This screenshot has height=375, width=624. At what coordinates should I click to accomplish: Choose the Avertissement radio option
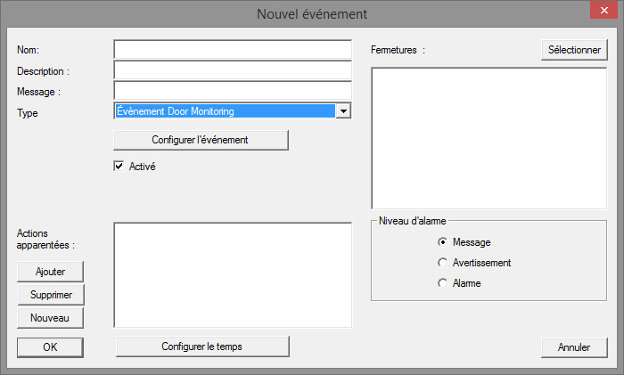click(442, 263)
